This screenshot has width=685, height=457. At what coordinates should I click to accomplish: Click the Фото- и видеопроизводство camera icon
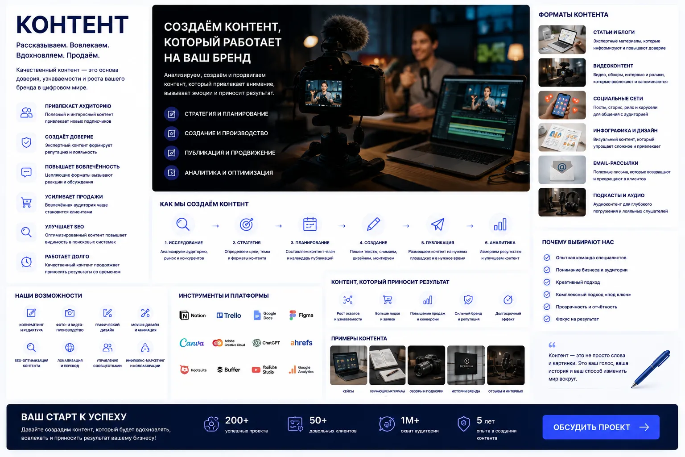pos(70,313)
